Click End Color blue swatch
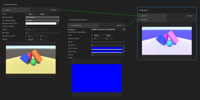The image size is (200, 100). (x=107, y=52)
